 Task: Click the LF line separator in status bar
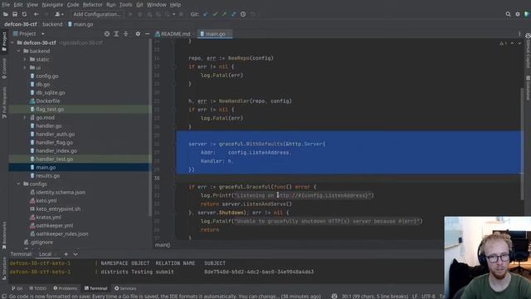coord(415,297)
